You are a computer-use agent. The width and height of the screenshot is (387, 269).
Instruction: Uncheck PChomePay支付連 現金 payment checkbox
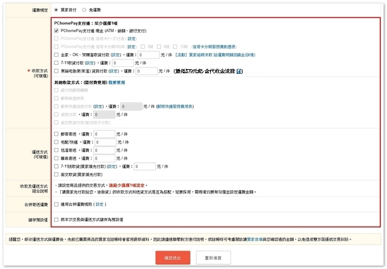[x=56, y=31]
